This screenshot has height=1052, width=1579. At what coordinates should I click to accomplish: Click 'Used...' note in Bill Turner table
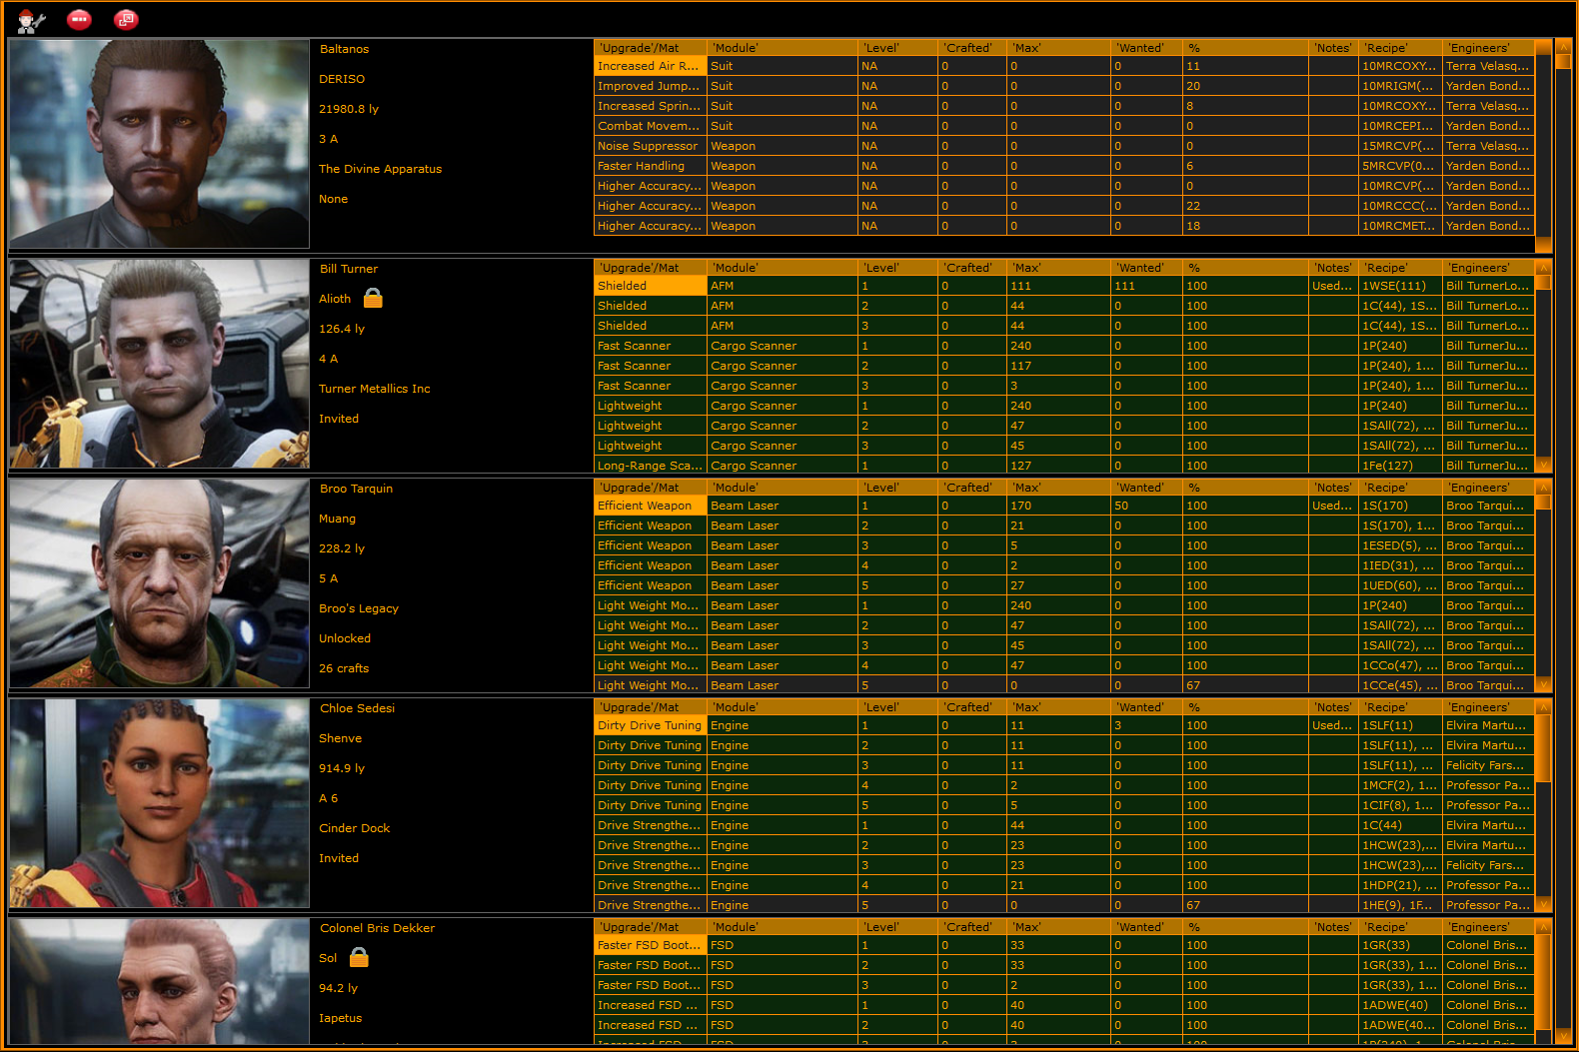[1333, 286]
